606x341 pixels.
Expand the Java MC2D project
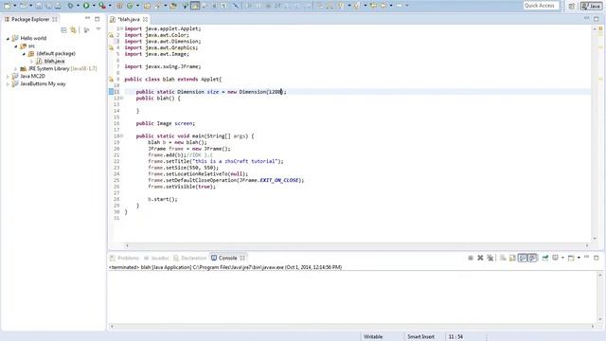pyautogui.click(x=8, y=76)
